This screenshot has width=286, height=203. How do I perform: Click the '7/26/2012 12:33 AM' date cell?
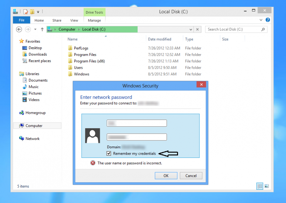coord(164,48)
